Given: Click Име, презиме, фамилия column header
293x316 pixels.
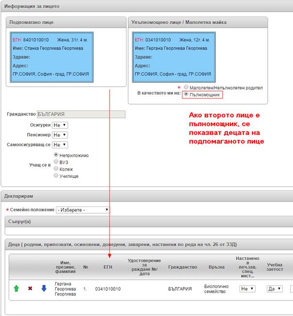Looking at the screenshot, I should click(65, 267).
